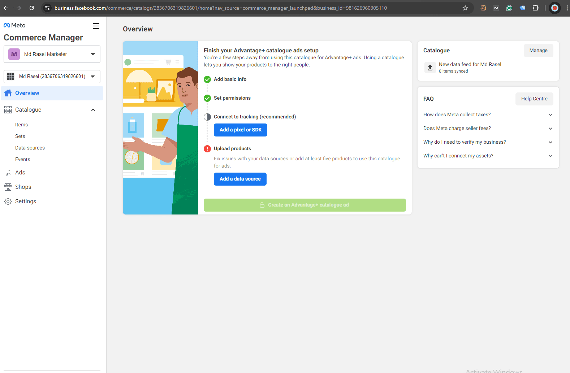Click '0 items synced' text
The image size is (570, 373).
pos(453,71)
